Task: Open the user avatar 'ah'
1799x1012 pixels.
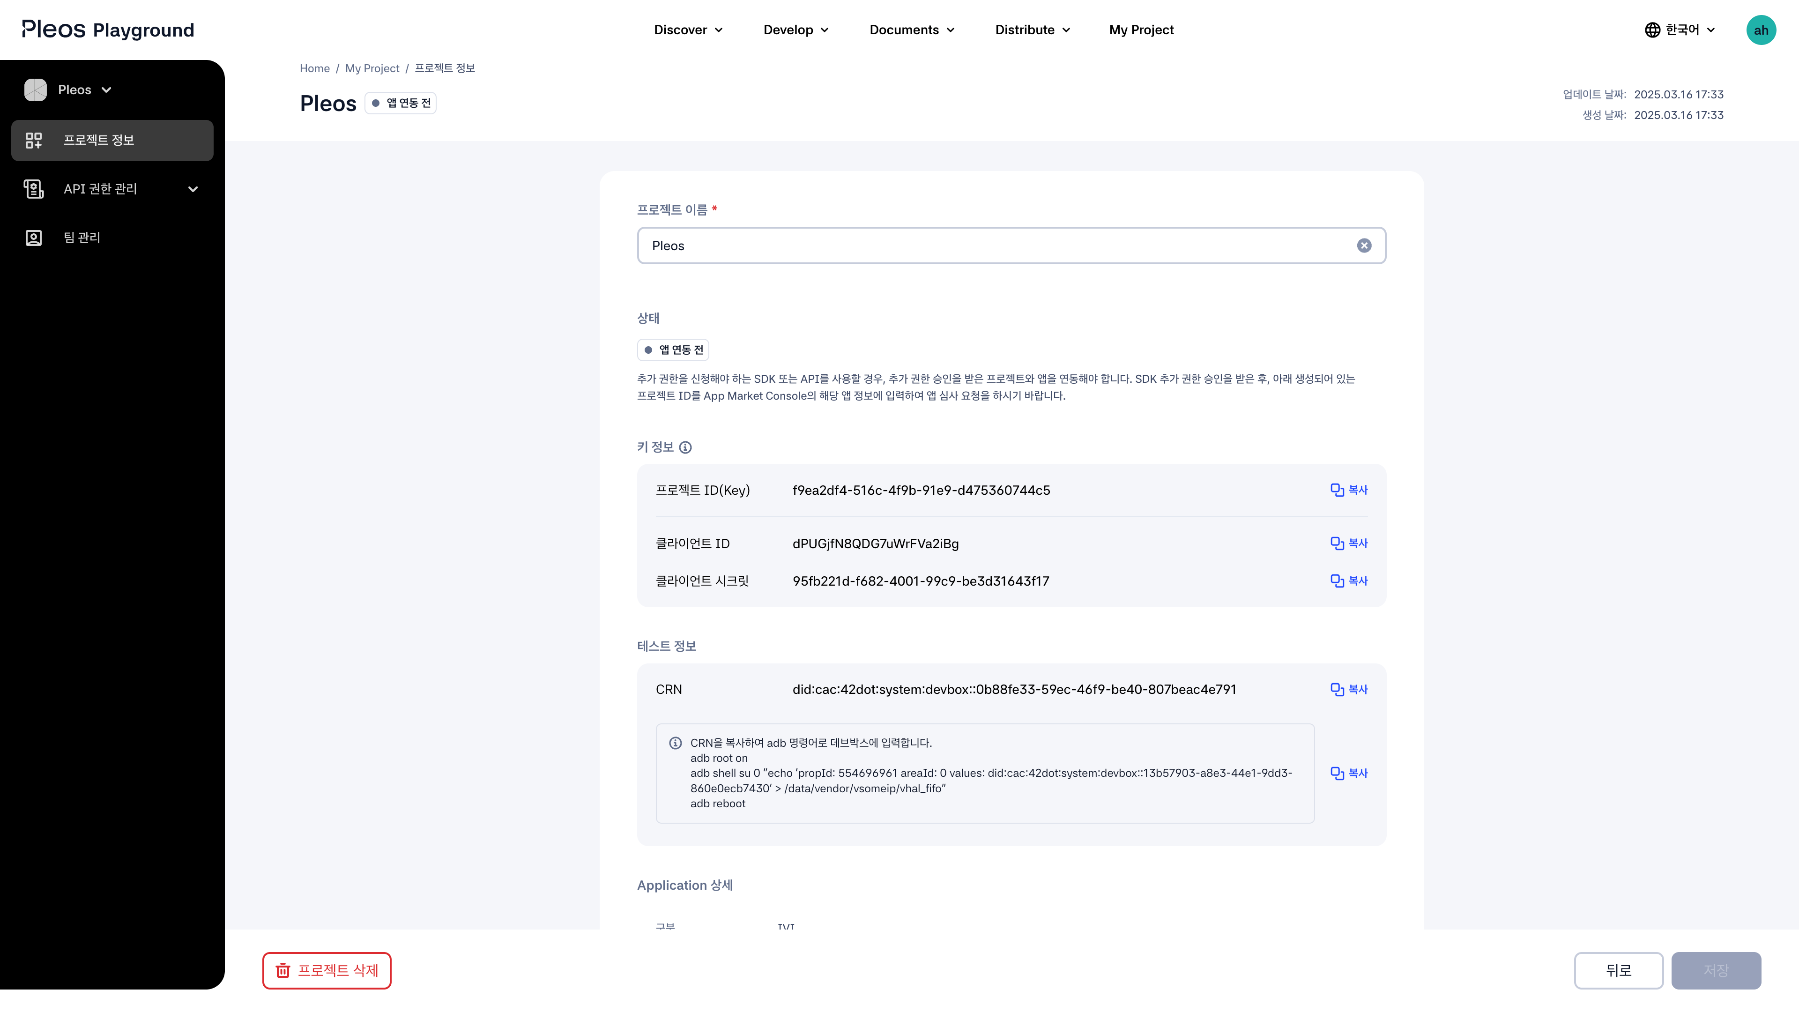Action: [x=1761, y=30]
